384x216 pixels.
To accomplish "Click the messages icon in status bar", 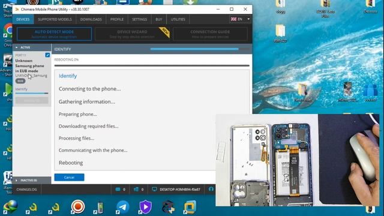I will (118, 190).
